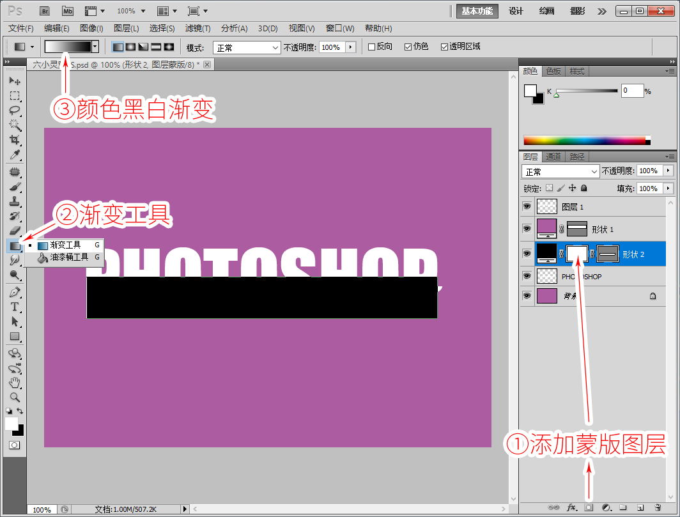Open gradient opacity slider arrow
Screen dimensions: 680x517
pos(350,47)
